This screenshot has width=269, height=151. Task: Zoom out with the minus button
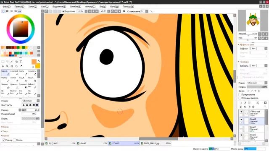point(90,11)
